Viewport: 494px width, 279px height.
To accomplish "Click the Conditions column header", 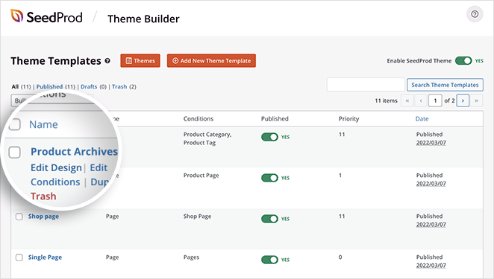I will point(198,119).
